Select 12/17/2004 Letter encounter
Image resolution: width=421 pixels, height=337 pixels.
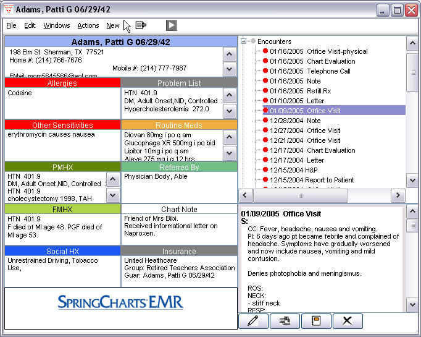(x=293, y=160)
